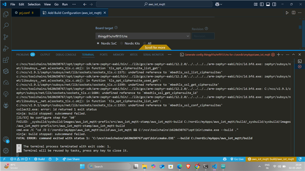Image resolution: width=305 pixels, height=171 pixels.
Task: Open Source Control view
Action: click(x=6, y=37)
